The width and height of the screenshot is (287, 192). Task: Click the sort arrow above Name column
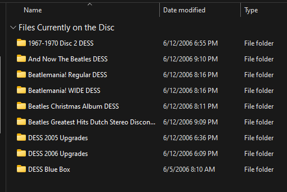click(90, 4)
